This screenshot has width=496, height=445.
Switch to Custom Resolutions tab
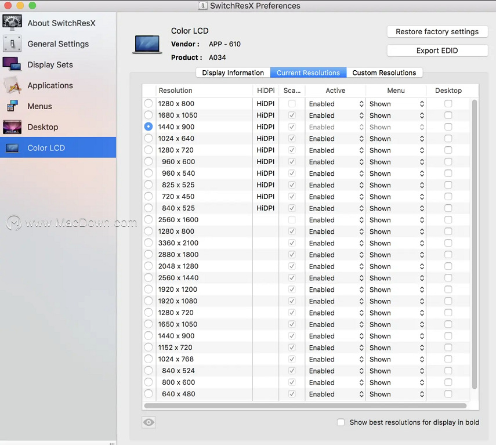coord(385,73)
